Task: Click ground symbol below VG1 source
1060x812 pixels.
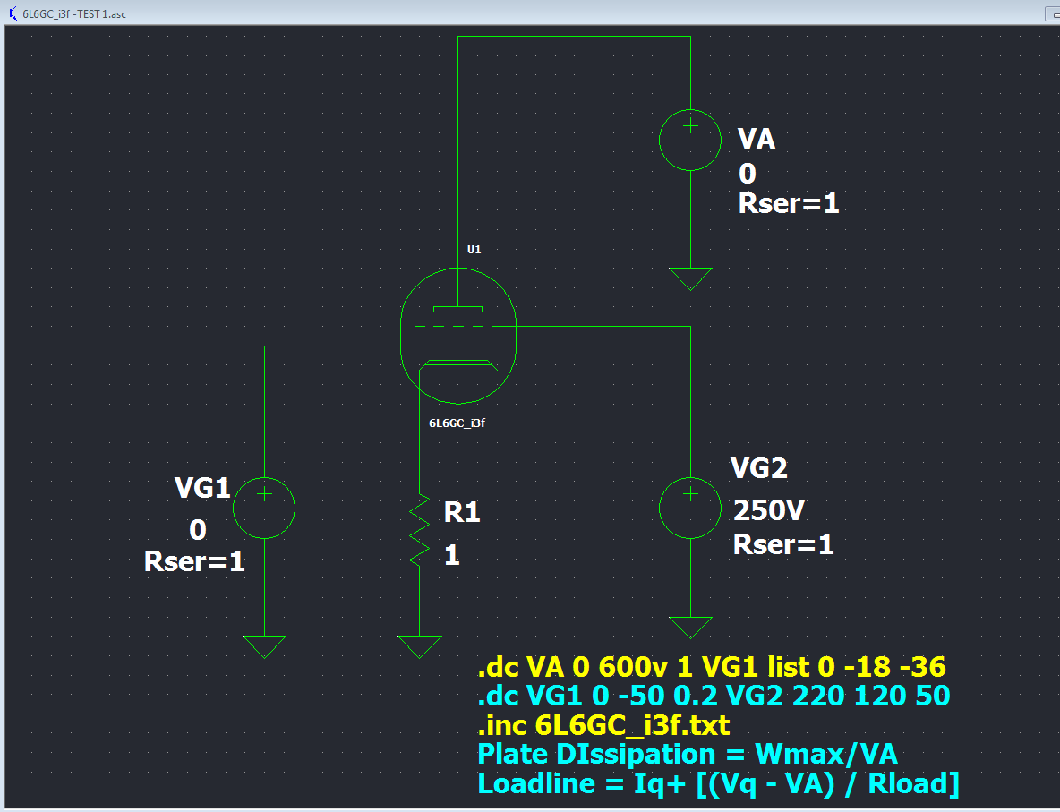Action: tap(264, 646)
